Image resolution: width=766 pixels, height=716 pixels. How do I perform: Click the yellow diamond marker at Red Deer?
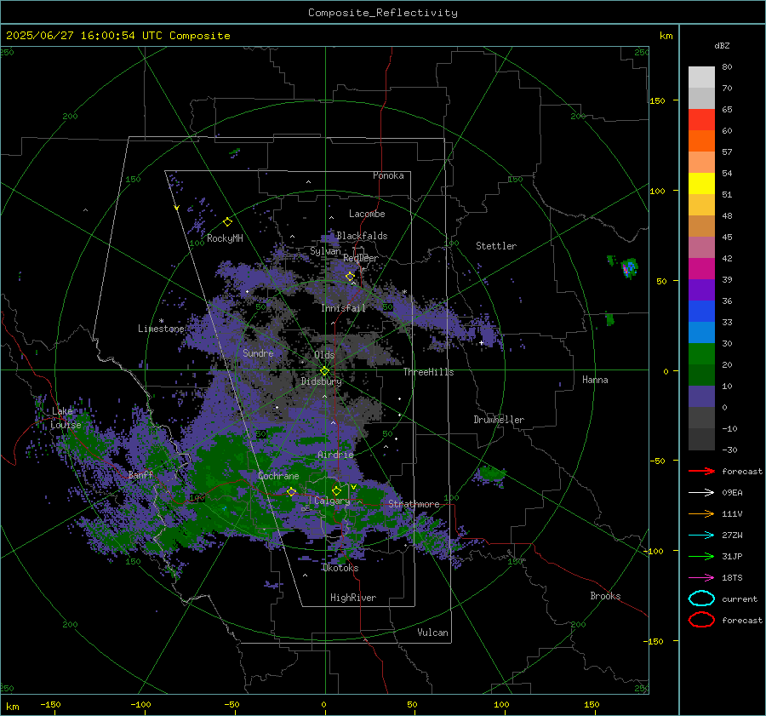(350, 277)
